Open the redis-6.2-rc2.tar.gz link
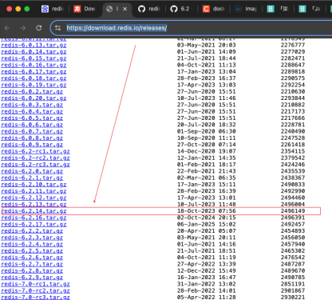This screenshot has width=332, height=300. coord(35,158)
